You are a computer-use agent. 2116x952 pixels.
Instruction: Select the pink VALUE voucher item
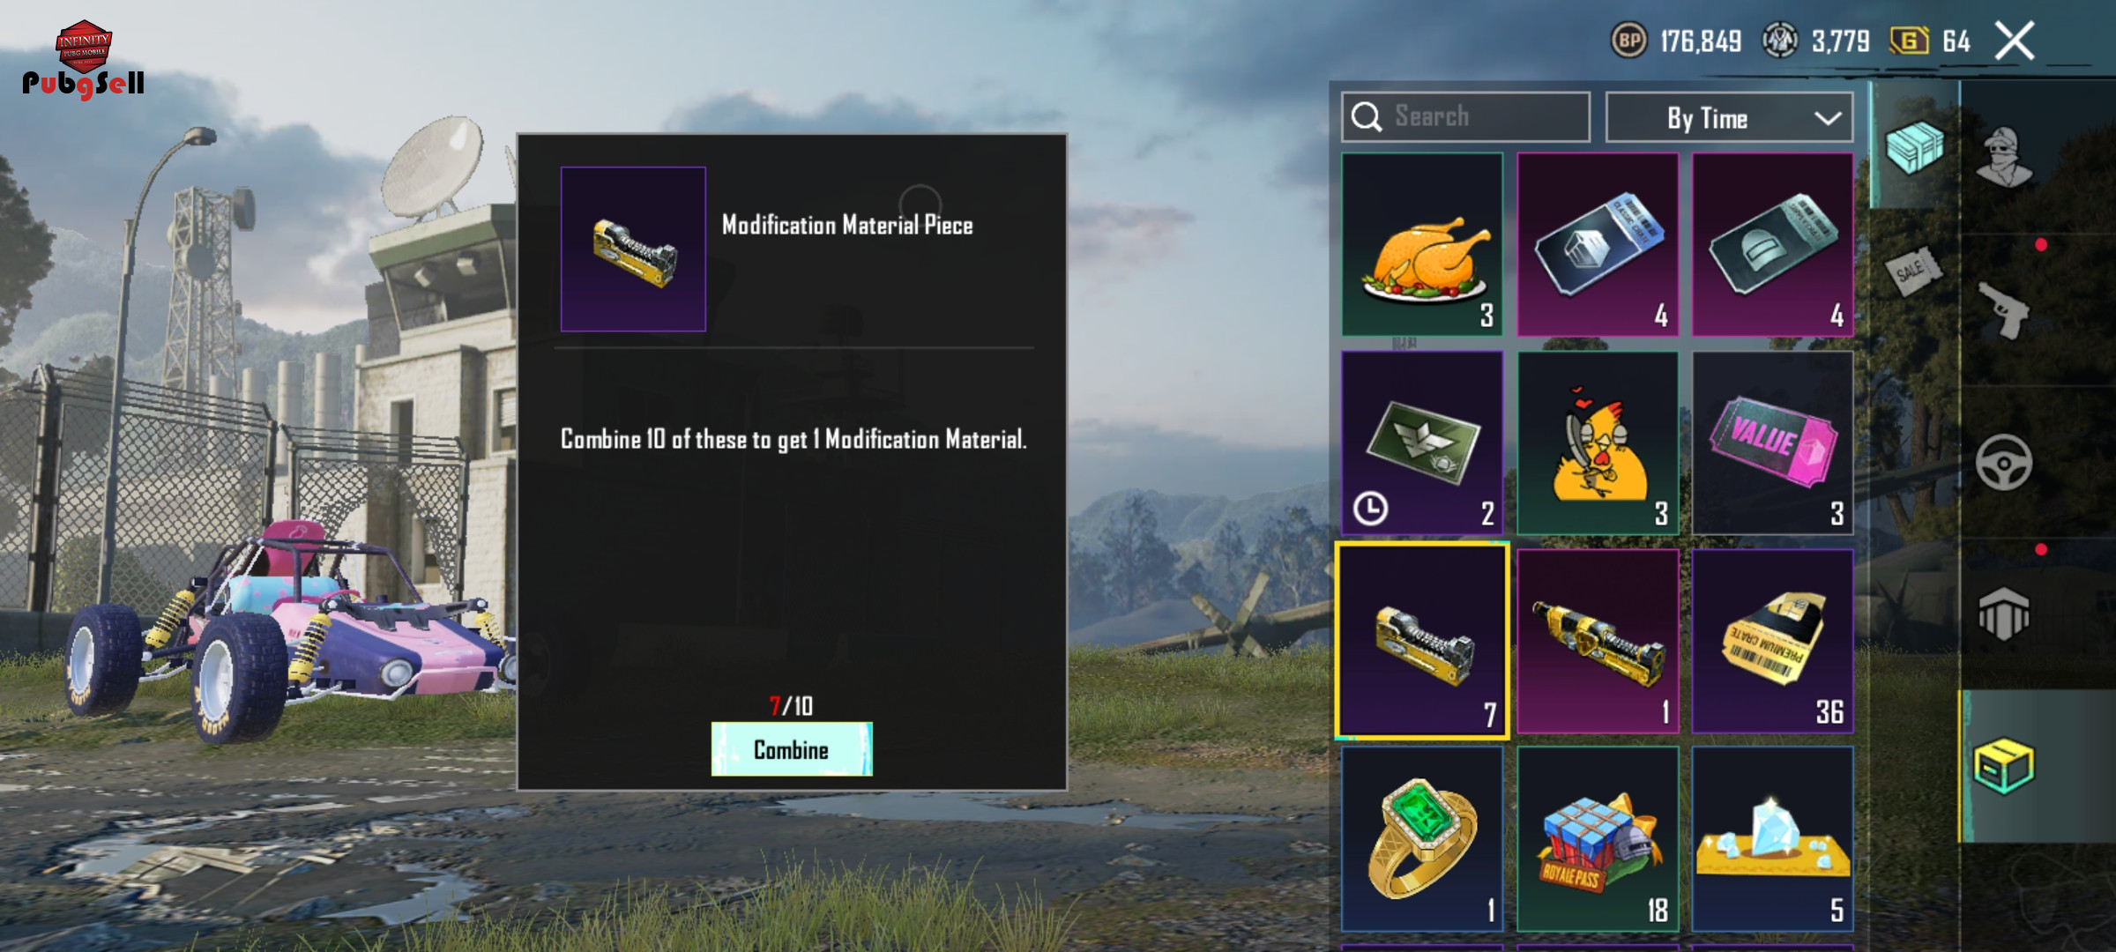click(x=1772, y=443)
